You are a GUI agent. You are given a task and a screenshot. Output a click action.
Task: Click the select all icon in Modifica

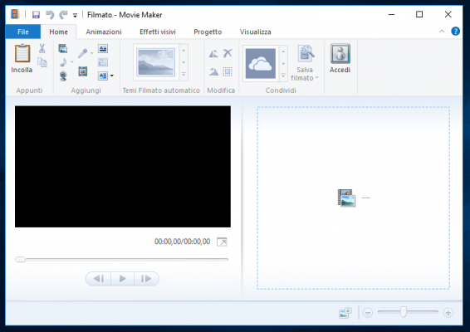point(228,71)
